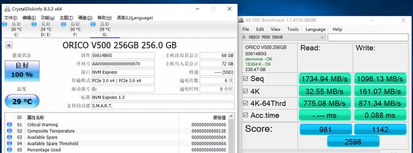
Task: Click the 属性名称 column header
Action: (36, 117)
